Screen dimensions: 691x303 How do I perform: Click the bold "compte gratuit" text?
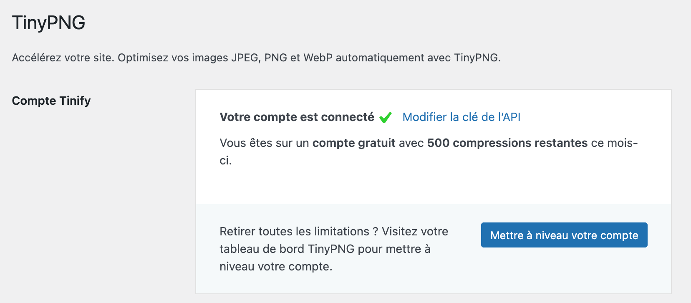click(x=354, y=143)
